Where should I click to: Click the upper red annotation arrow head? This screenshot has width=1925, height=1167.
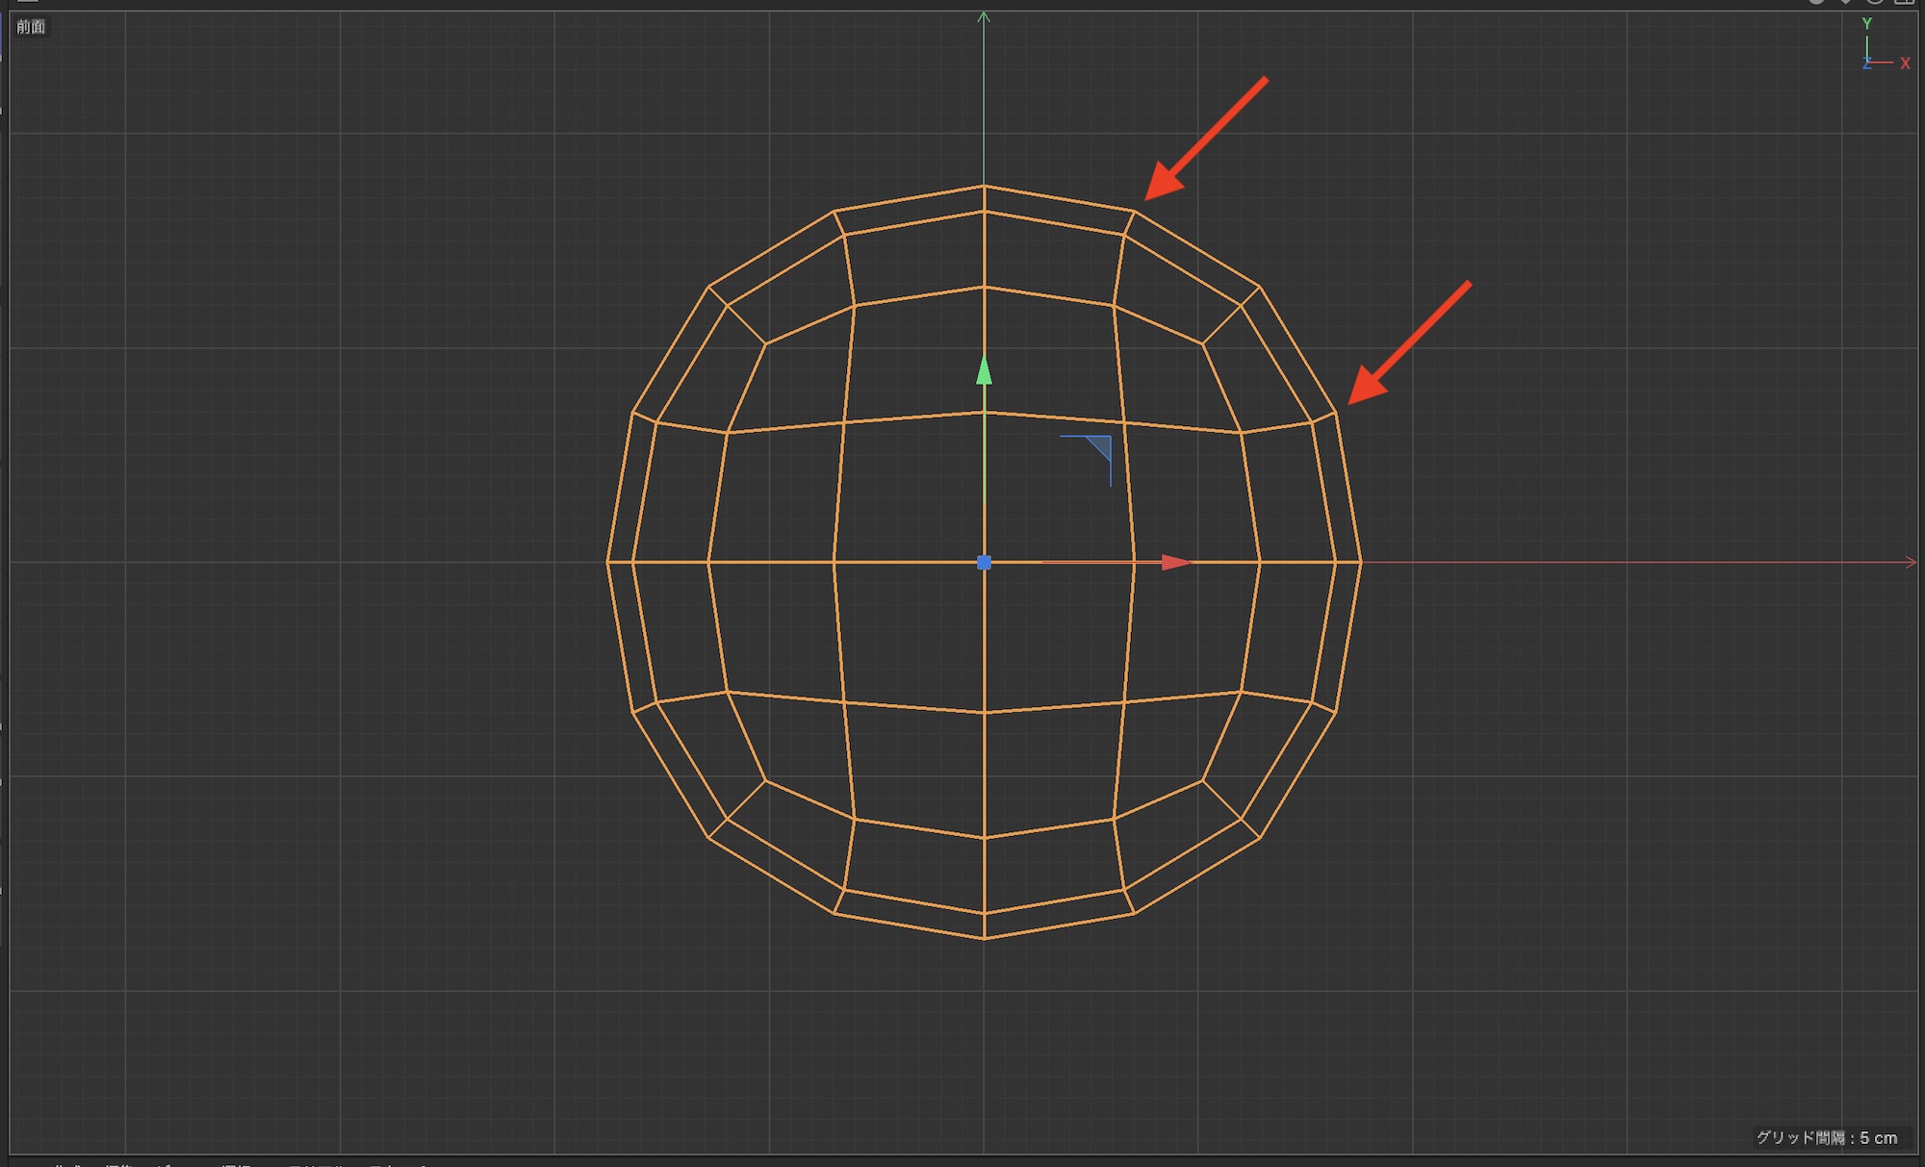tap(1162, 185)
